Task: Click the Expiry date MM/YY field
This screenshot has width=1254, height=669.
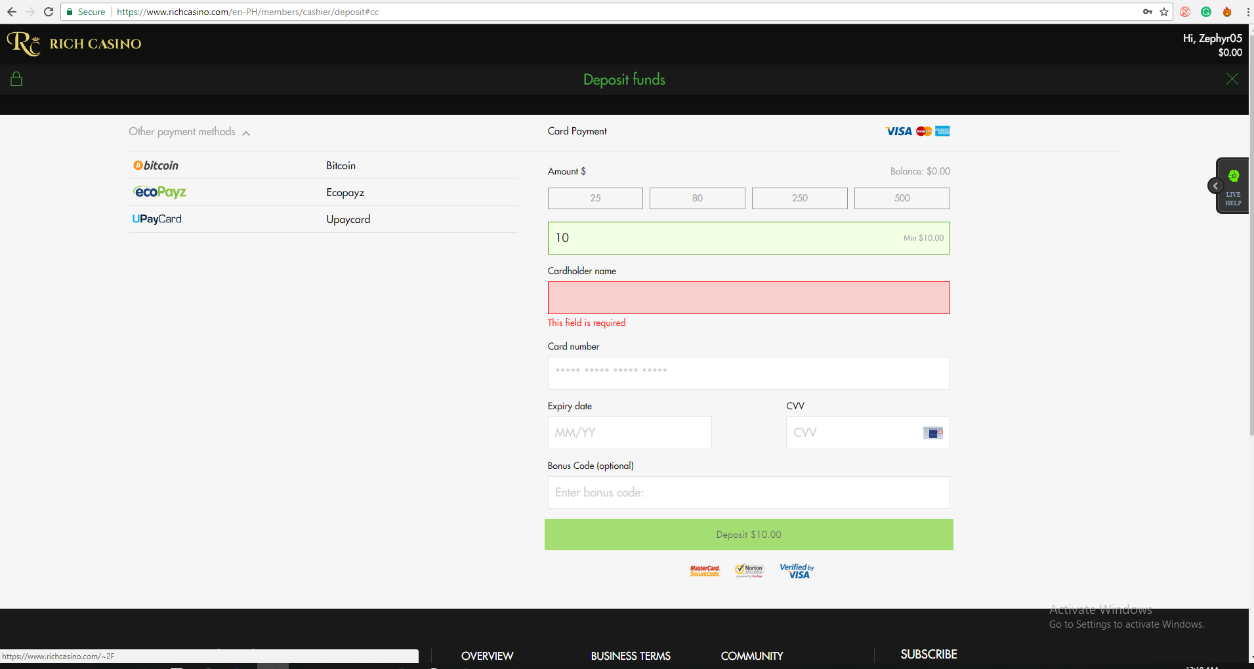Action: (630, 433)
